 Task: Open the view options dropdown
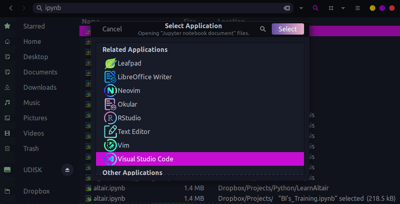click(x=343, y=8)
